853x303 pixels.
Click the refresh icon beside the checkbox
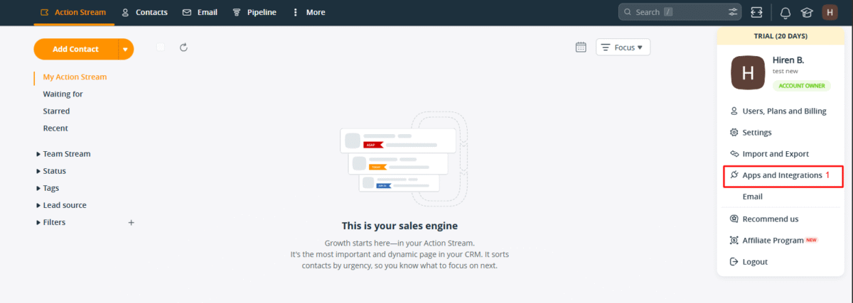coord(183,48)
